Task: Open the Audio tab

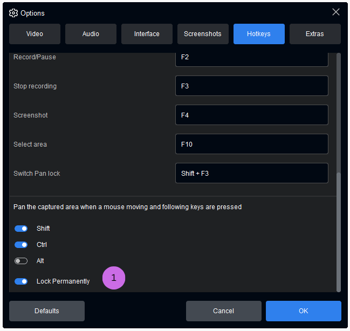Action: [x=91, y=34]
